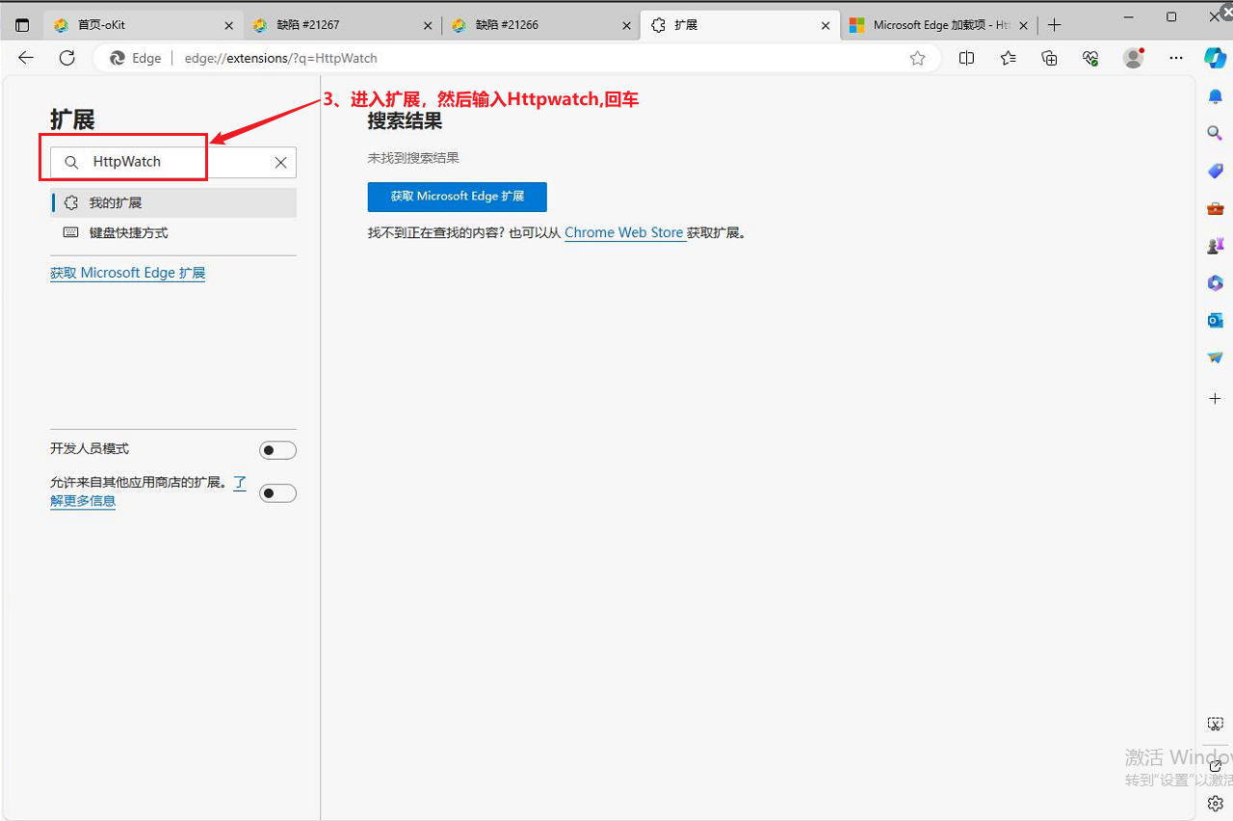1233x821 pixels.
Task: Open the sidebar 获取 Microsoft Edge 扩展 link
Action: click(x=128, y=273)
